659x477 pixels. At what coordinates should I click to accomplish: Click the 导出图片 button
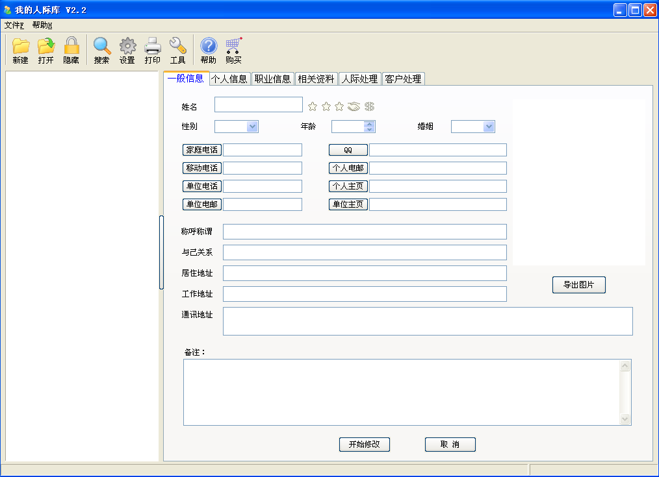[578, 285]
